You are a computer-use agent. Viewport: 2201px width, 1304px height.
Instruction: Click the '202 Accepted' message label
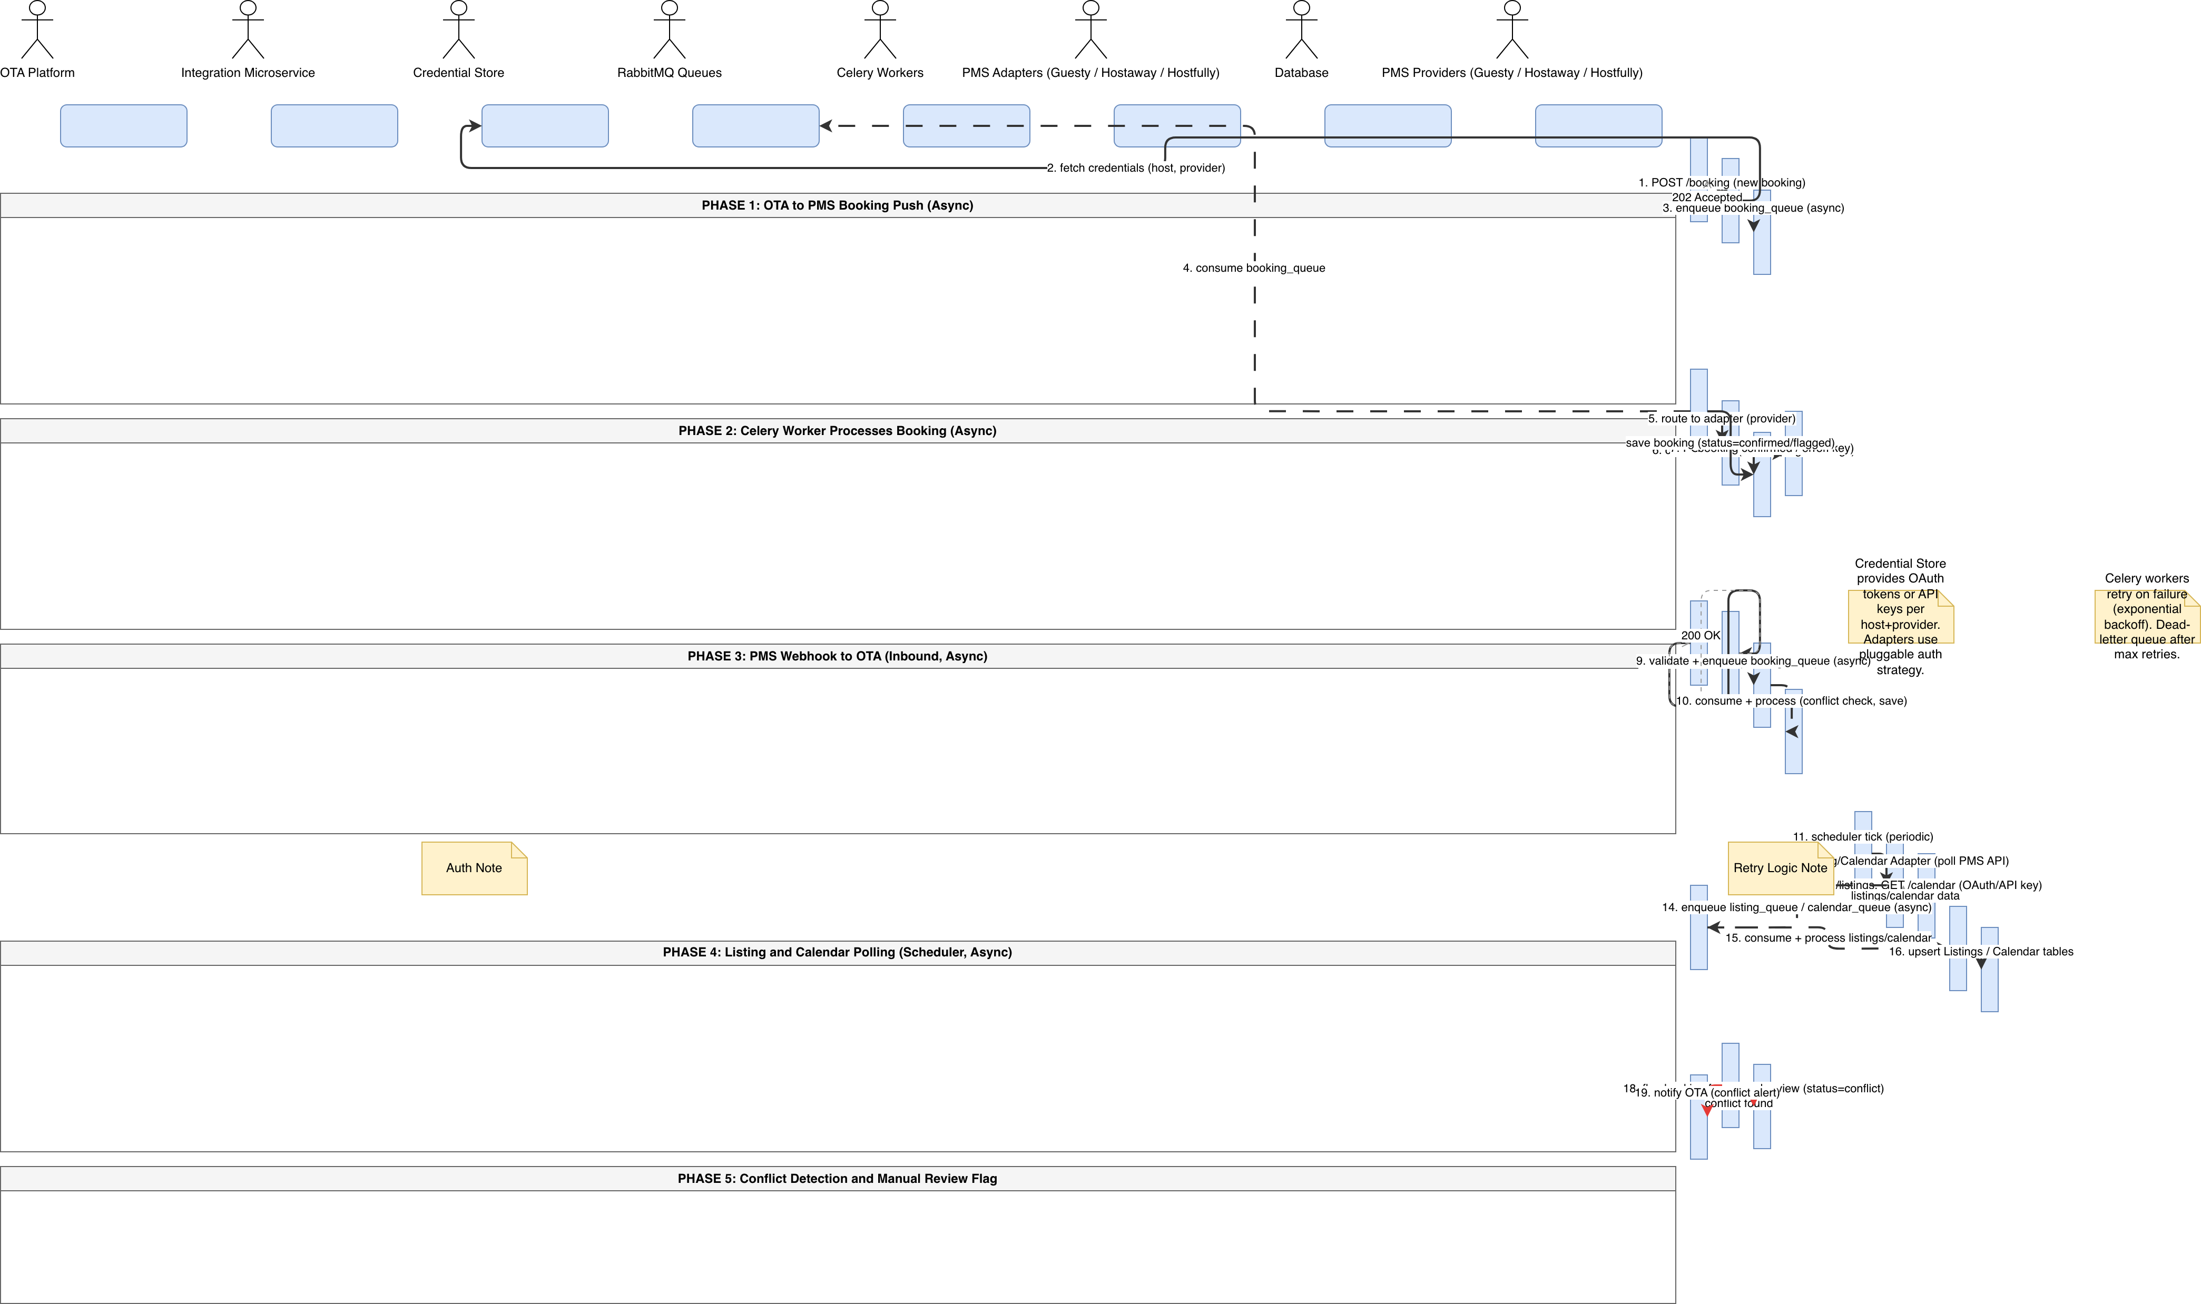(1707, 197)
